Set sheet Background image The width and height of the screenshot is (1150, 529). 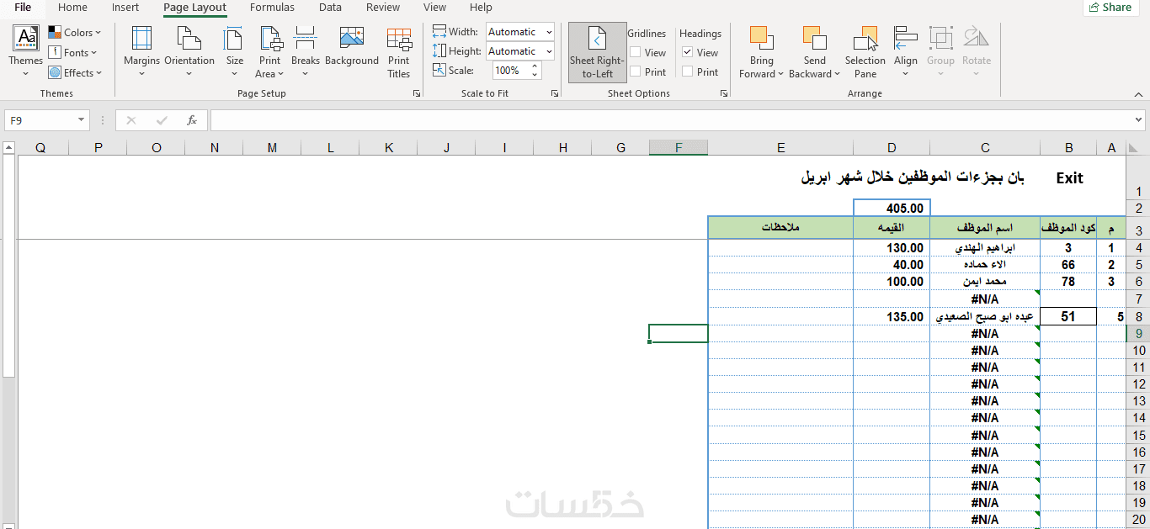(x=352, y=46)
